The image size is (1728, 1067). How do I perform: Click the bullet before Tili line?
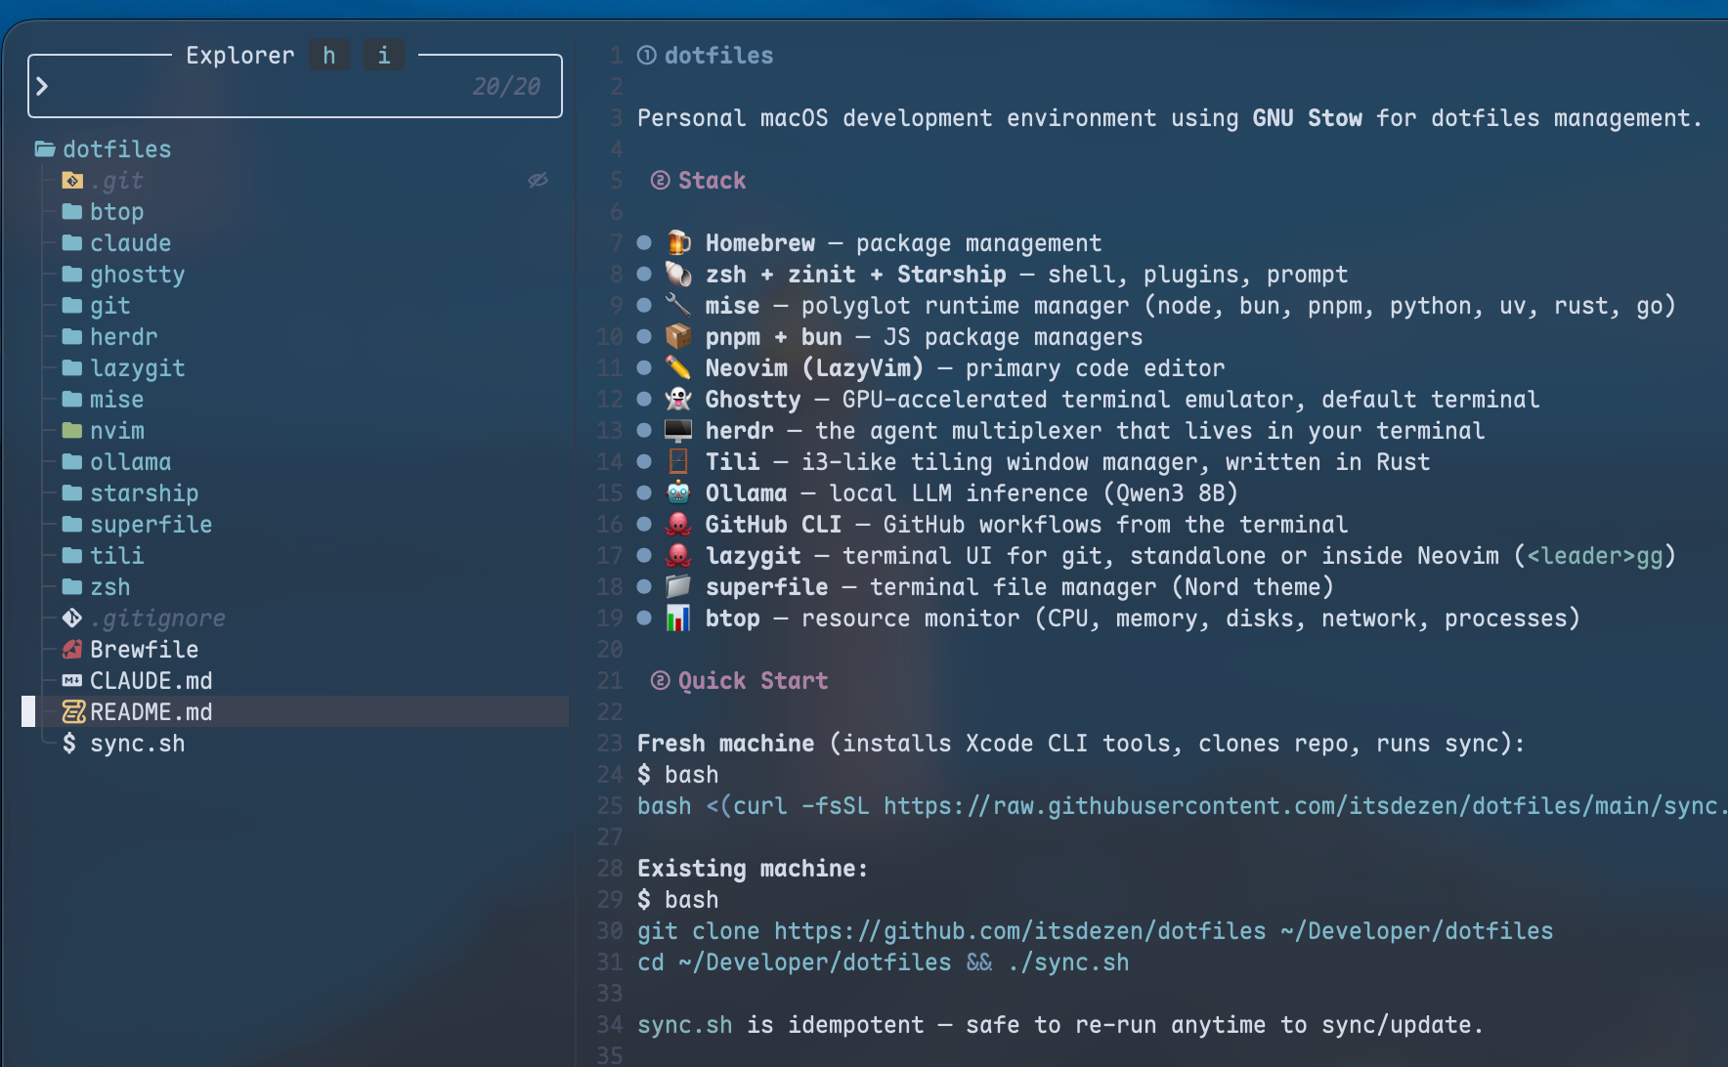(644, 461)
